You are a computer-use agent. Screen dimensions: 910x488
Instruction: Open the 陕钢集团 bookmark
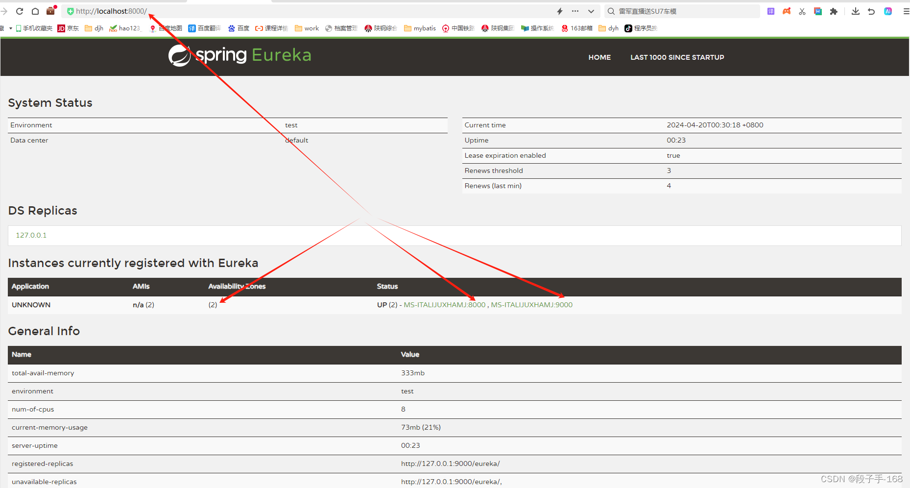pyautogui.click(x=498, y=28)
